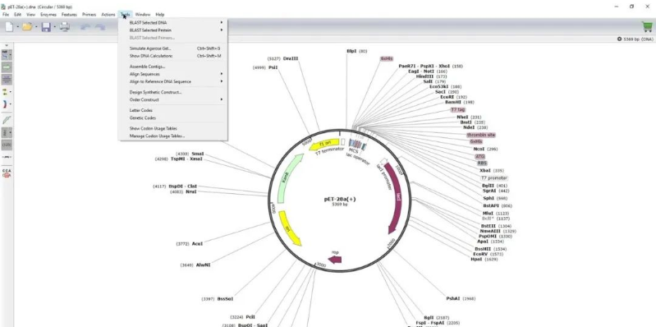656x327 pixels.
Task: Toggle Show Enzymes in the side toolbar
Action: coord(7,55)
